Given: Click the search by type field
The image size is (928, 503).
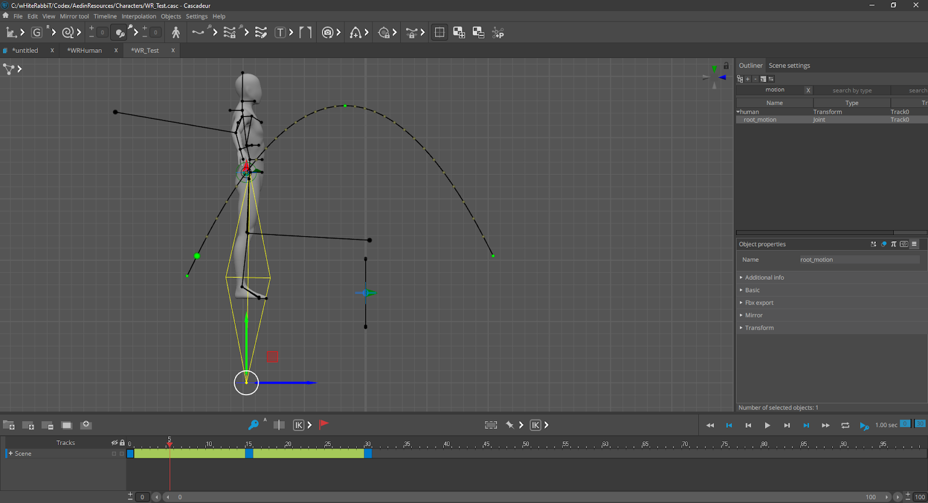Looking at the screenshot, I should pyautogui.click(x=851, y=91).
